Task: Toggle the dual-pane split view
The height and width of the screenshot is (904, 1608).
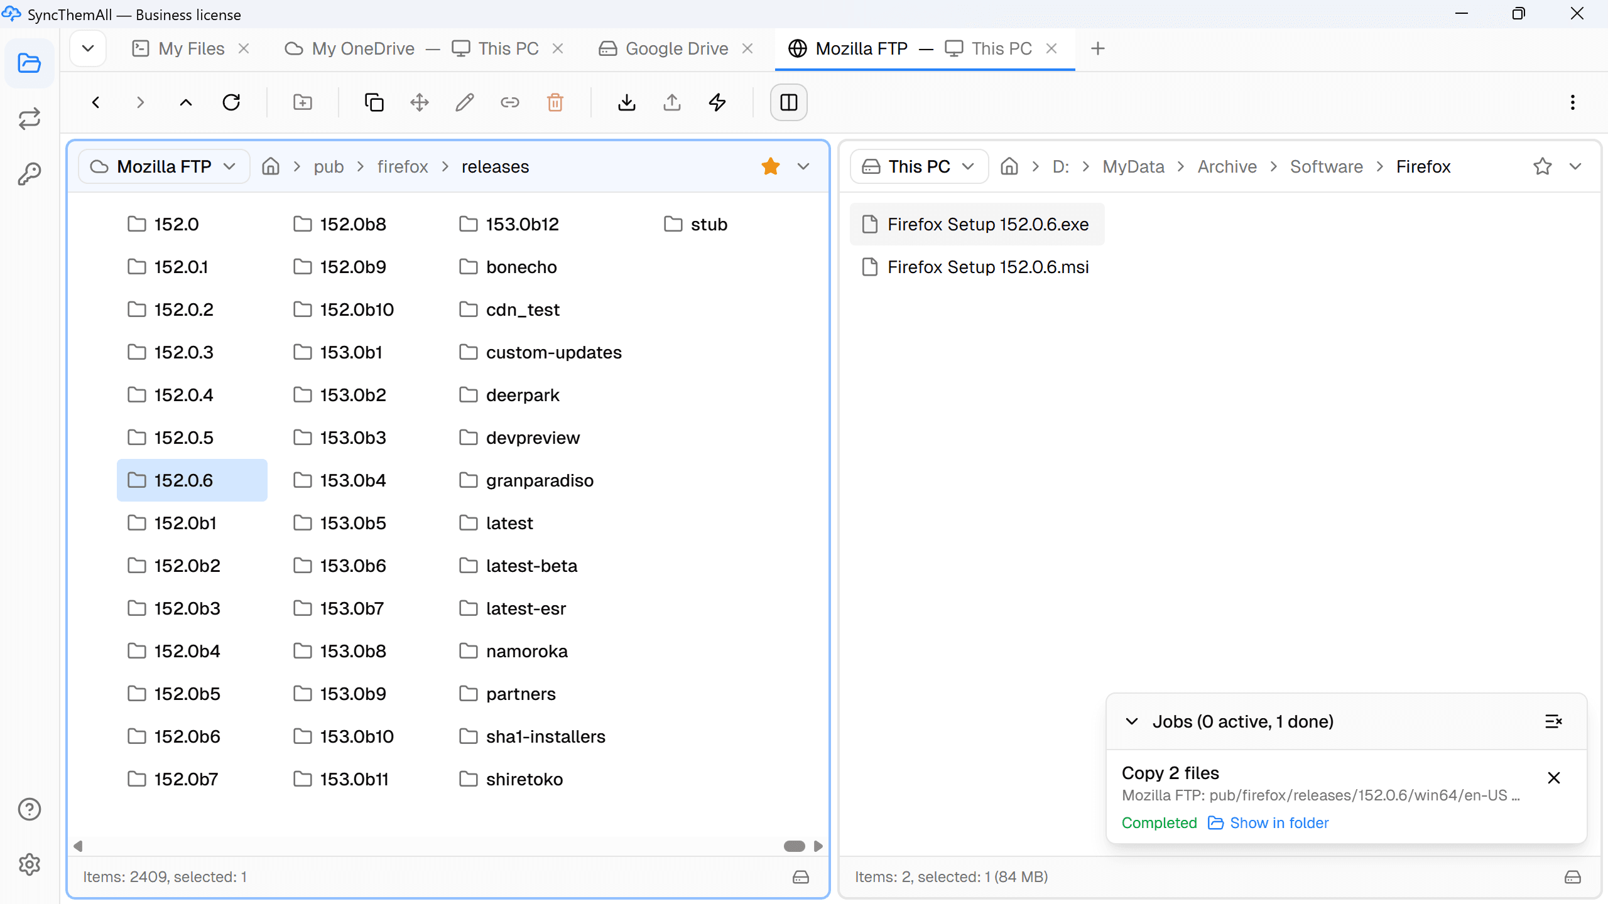Action: (x=789, y=102)
